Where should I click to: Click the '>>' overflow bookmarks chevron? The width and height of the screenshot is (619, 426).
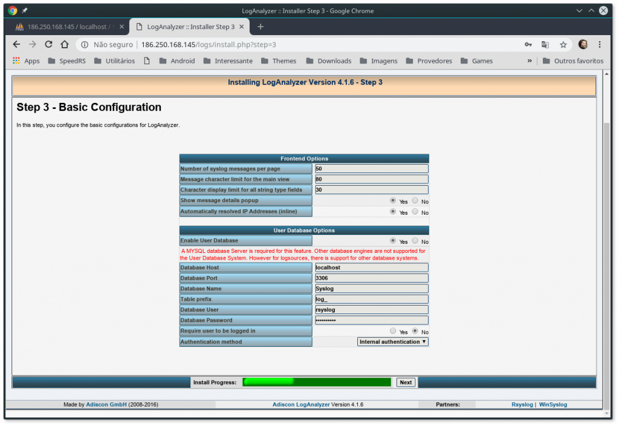pyautogui.click(x=530, y=61)
